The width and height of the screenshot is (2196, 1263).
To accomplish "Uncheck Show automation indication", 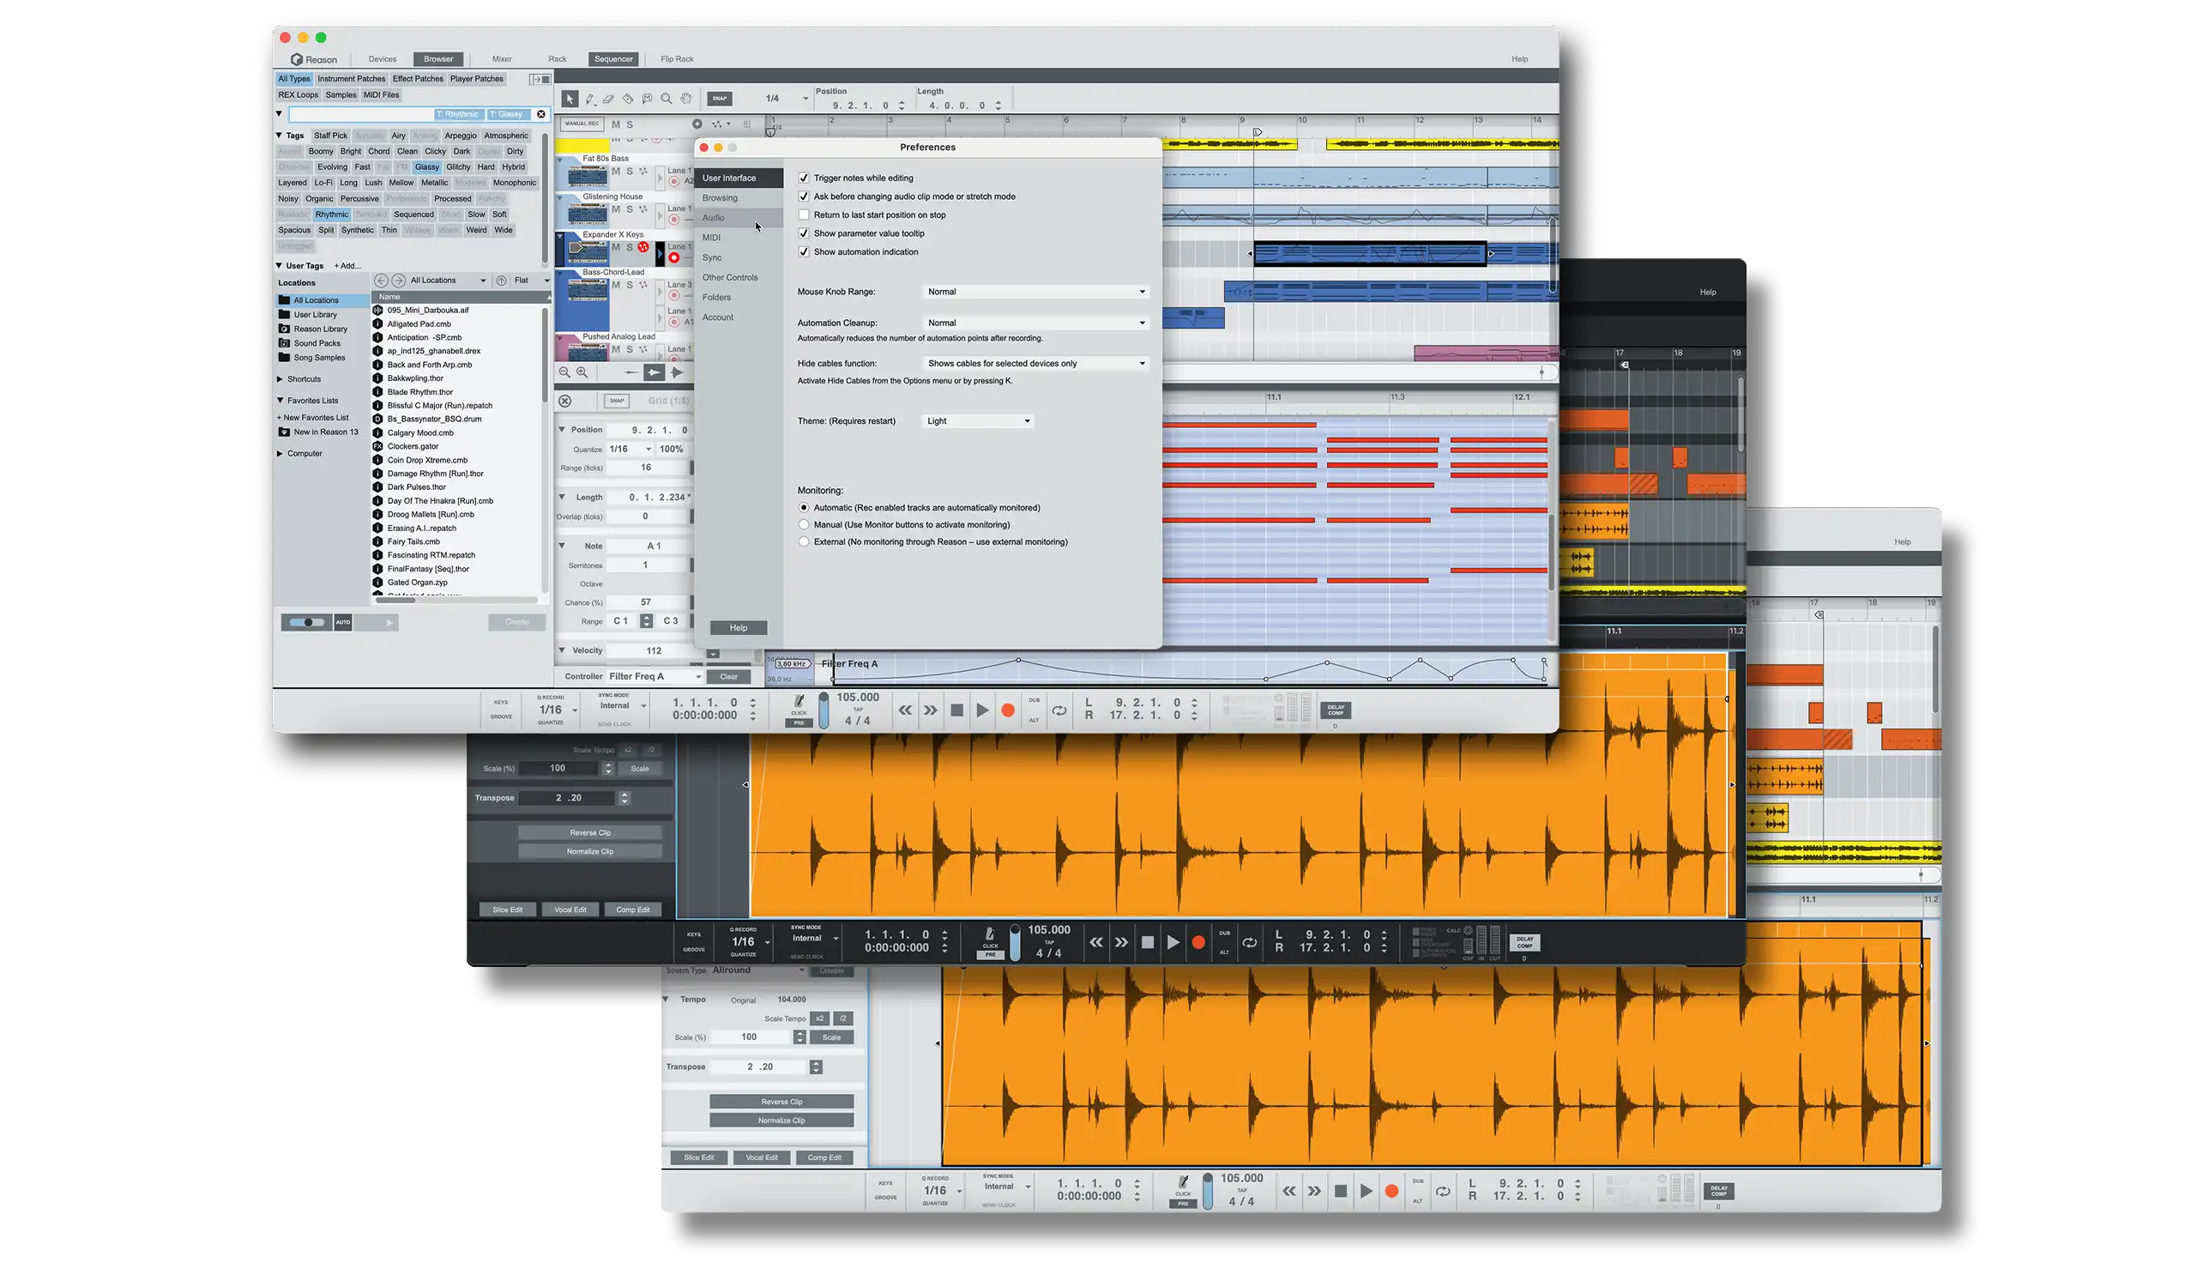I will pos(804,251).
